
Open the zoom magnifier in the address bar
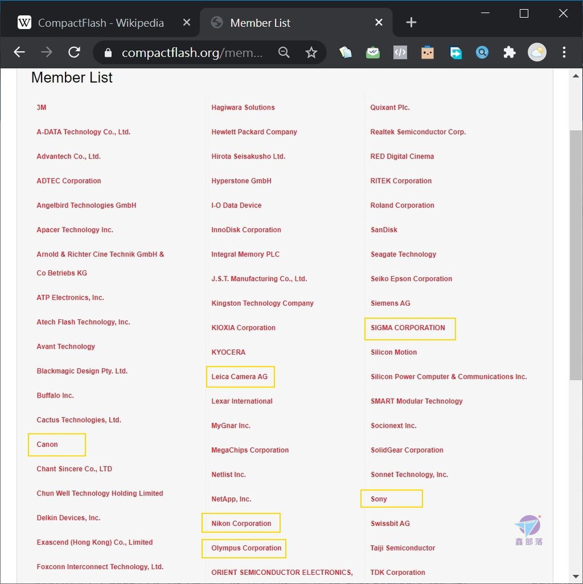click(284, 52)
